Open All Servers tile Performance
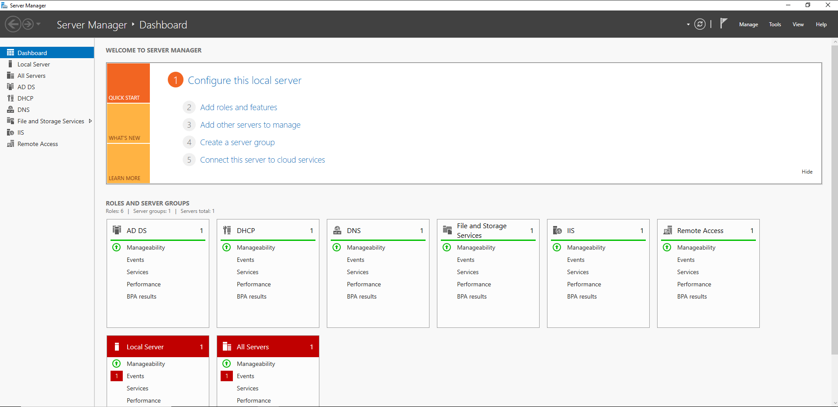 click(x=254, y=400)
